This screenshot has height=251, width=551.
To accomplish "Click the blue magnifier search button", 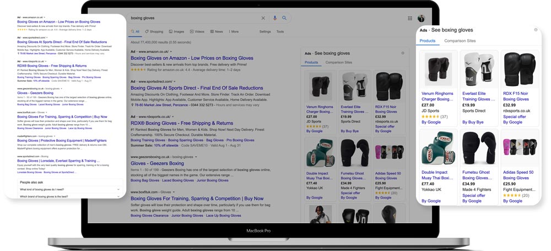I will tap(284, 18).
